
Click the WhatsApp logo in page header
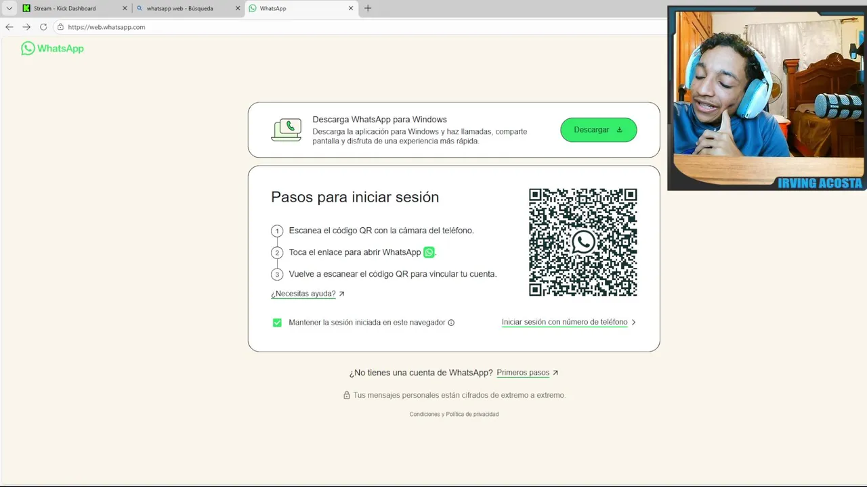52,49
